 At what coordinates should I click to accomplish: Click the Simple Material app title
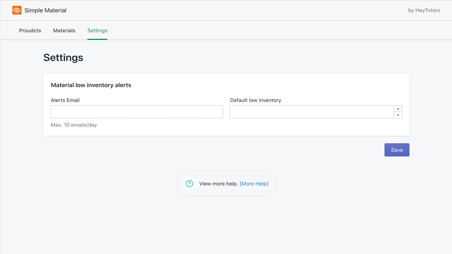45,10
